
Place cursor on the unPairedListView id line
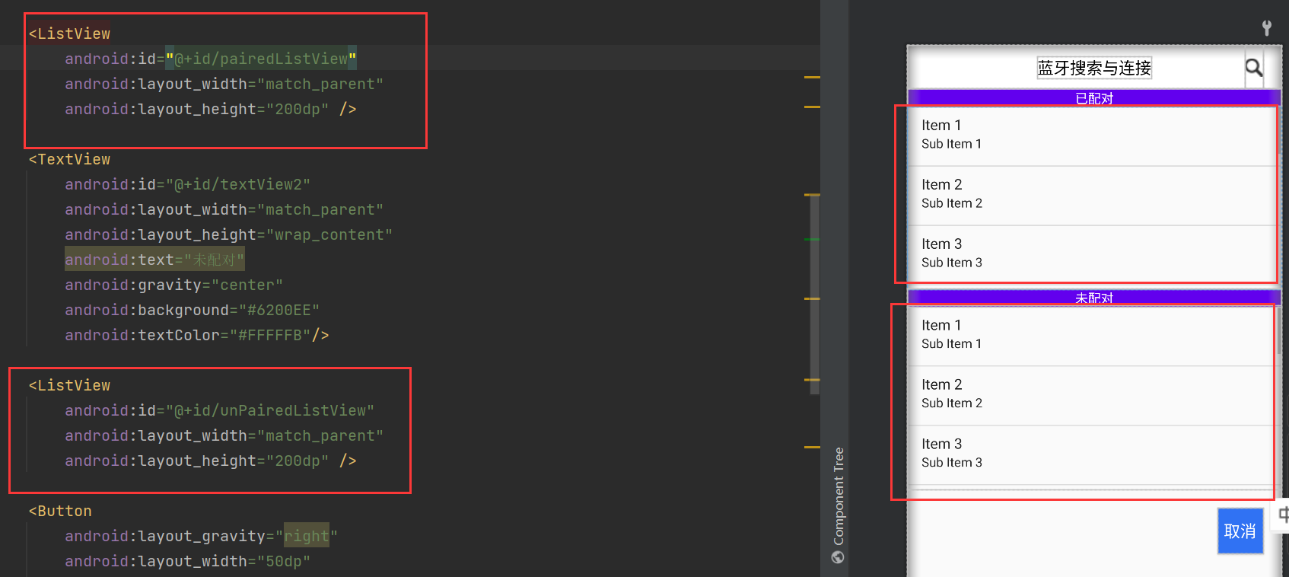tap(220, 410)
